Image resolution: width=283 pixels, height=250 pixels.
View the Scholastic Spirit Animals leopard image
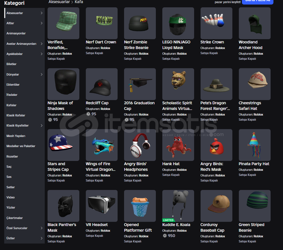178,84
